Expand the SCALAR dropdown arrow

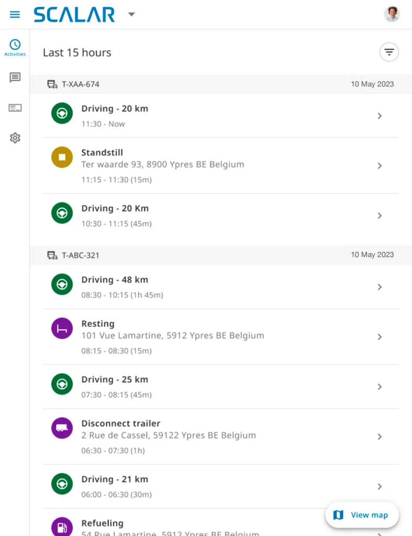coord(131,14)
